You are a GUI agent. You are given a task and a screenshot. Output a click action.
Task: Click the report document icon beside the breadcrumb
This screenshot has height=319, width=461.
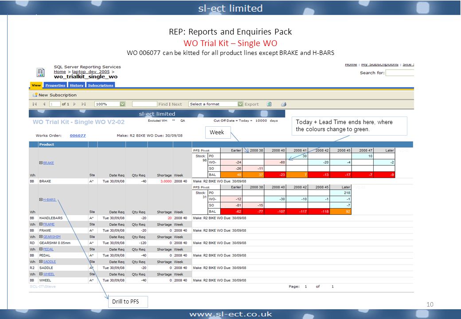pyautogui.click(x=40, y=72)
